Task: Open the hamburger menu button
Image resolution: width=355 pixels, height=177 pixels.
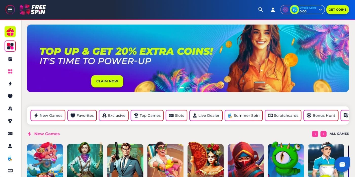Action: [10, 10]
